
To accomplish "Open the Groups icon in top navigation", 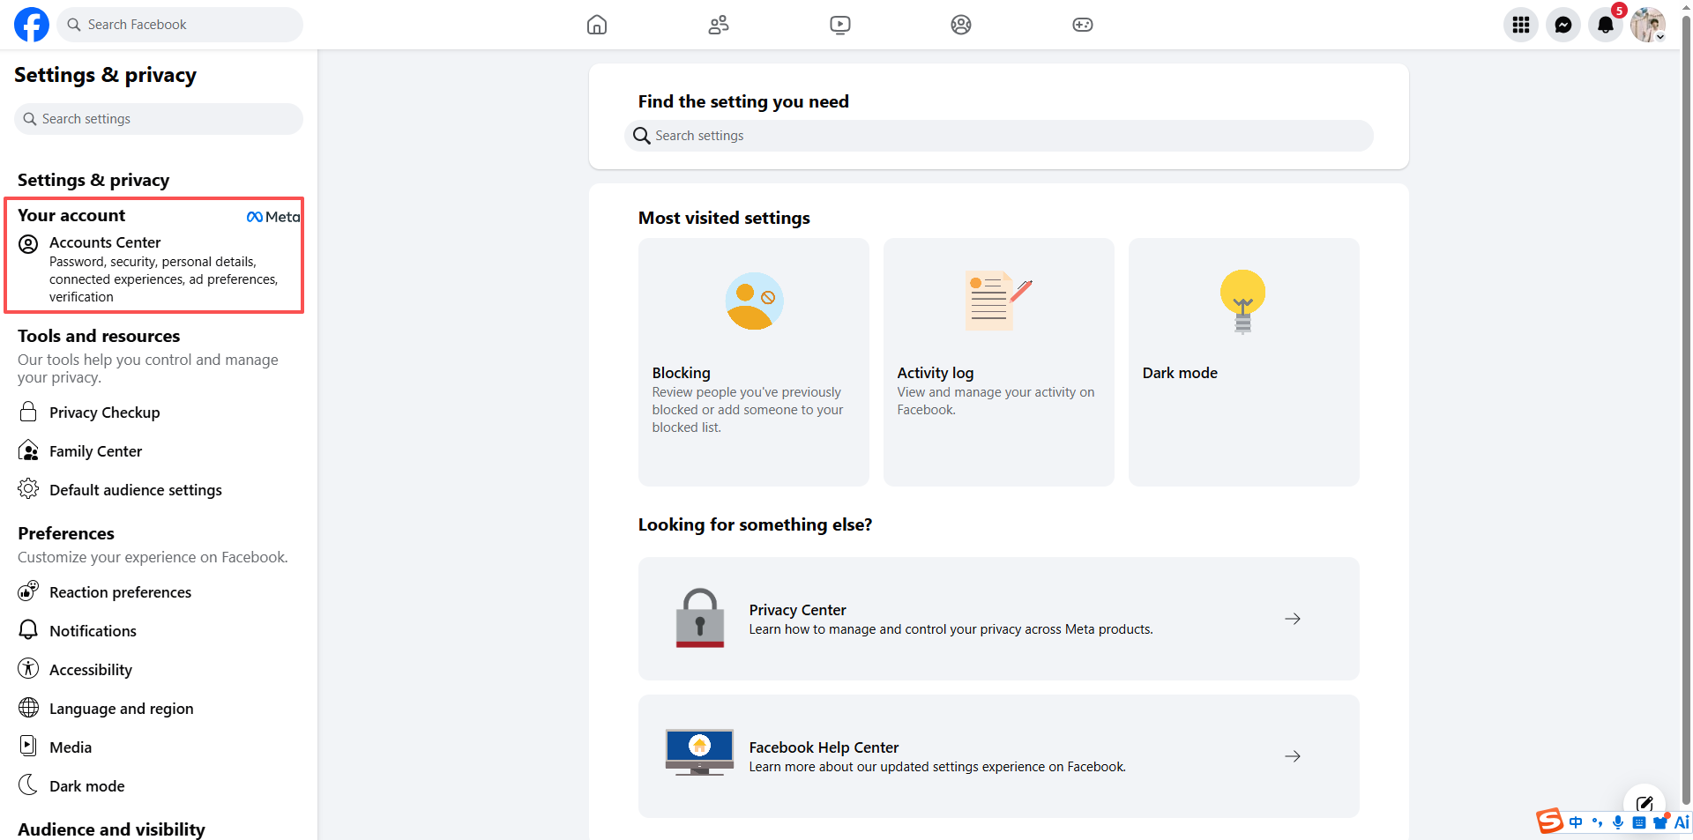I will click(x=961, y=25).
